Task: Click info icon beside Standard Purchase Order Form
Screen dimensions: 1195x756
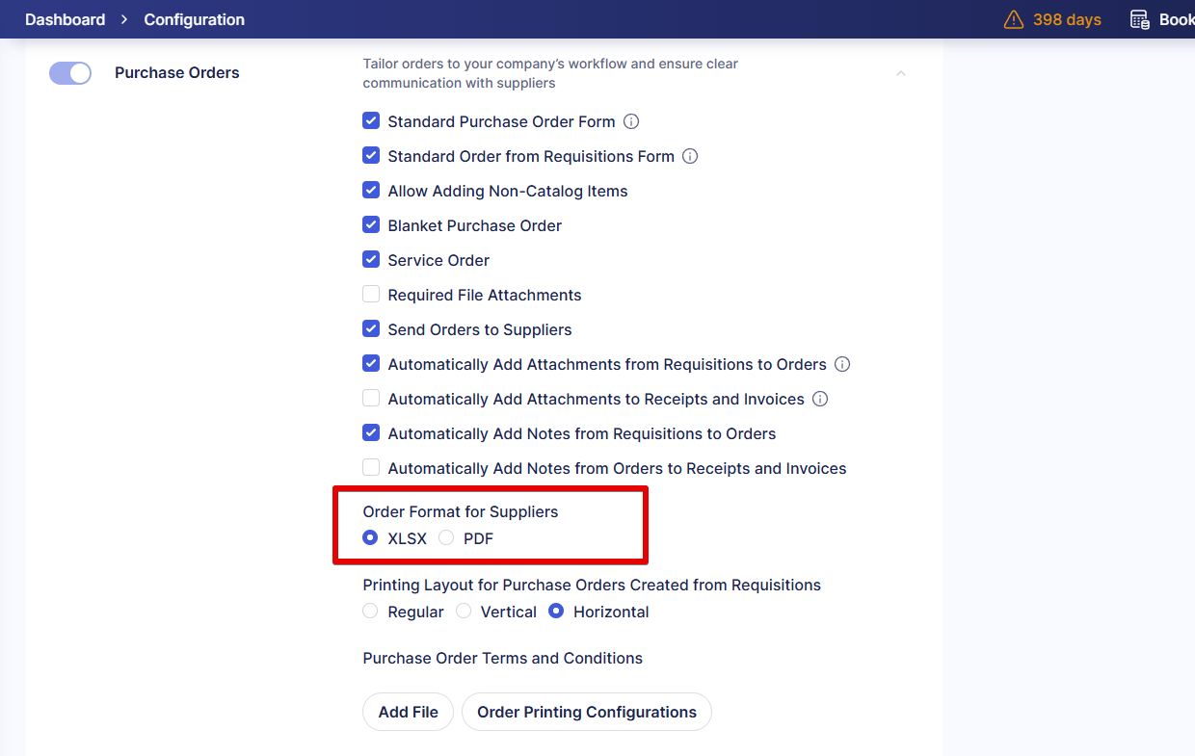Action: click(x=631, y=121)
